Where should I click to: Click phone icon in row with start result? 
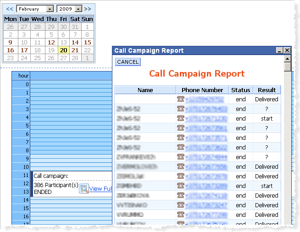tap(180, 118)
